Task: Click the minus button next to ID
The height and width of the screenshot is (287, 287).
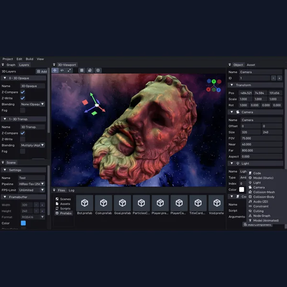Action: tap(273, 78)
